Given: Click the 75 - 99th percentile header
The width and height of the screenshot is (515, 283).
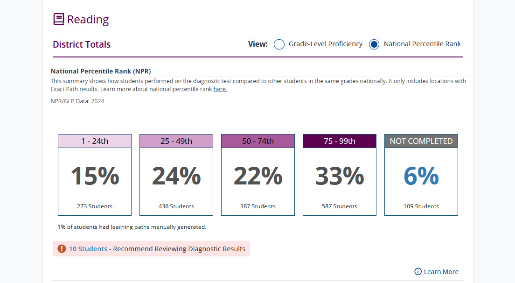Looking at the screenshot, I should point(340,141).
